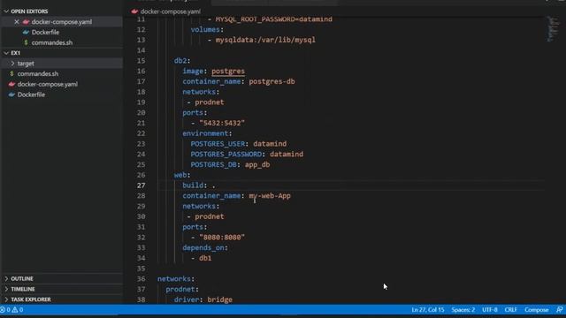Click 'web:' service key on line 26
This screenshot has height=318, width=566.
click(182, 175)
